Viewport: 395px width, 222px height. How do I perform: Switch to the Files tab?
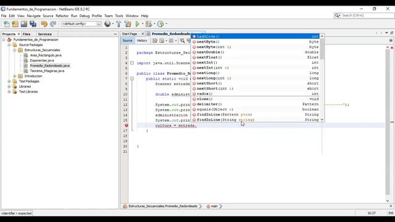pyautogui.click(x=27, y=34)
